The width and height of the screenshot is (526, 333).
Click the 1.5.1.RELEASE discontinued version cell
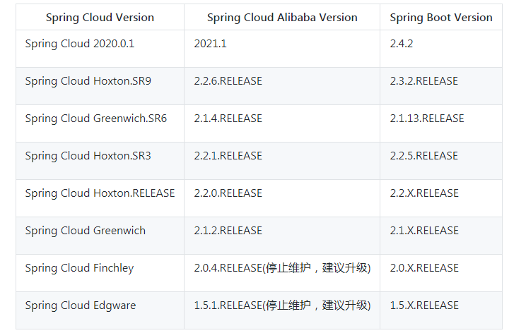click(x=282, y=310)
